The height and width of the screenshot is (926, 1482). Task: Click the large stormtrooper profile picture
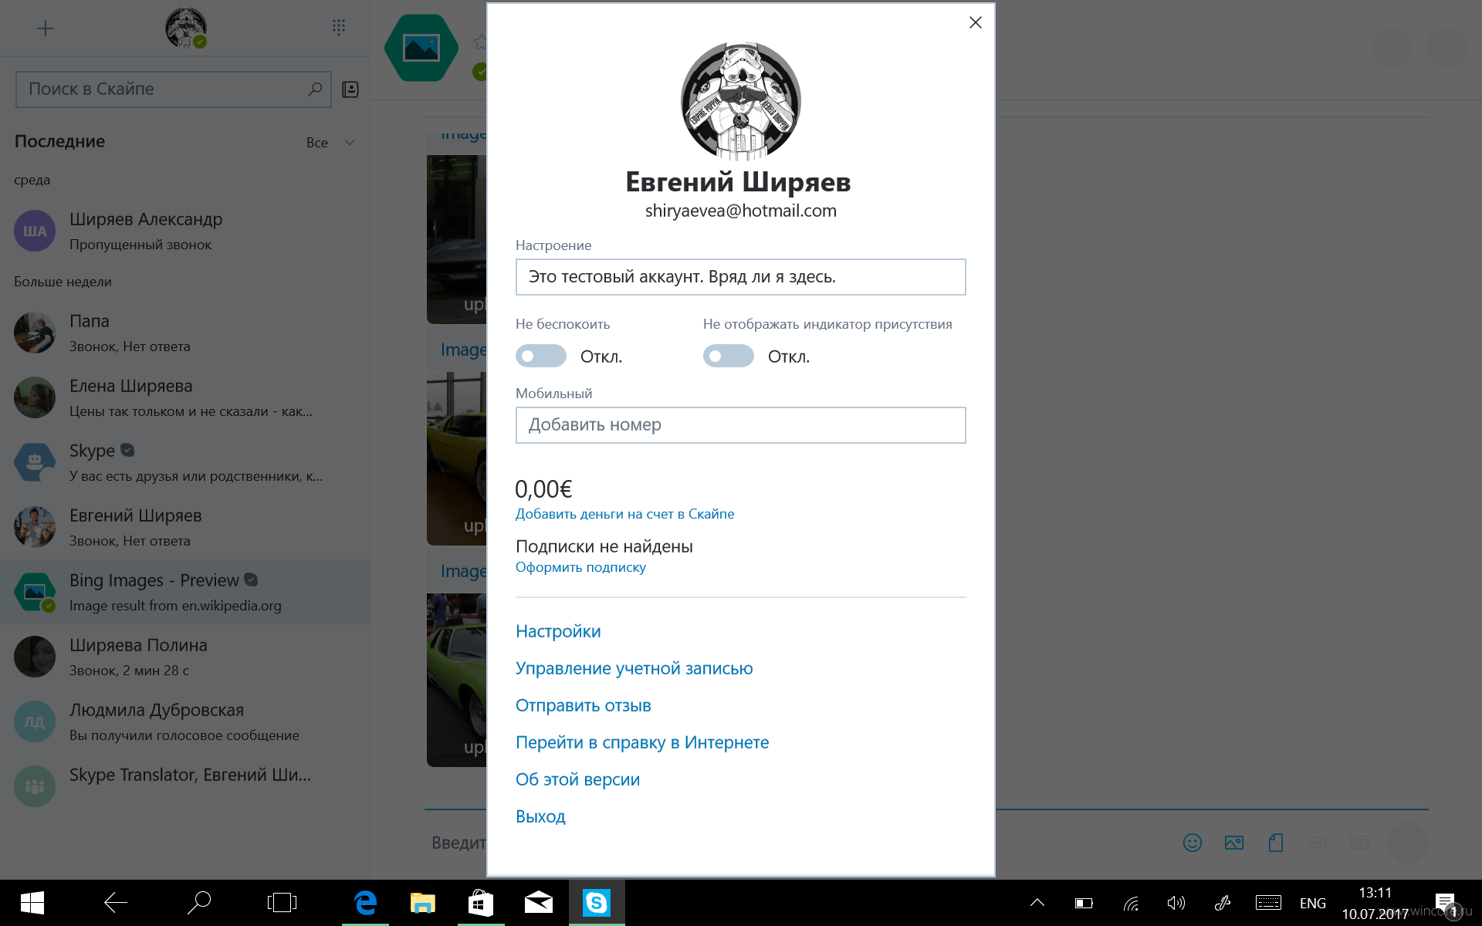(741, 100)
